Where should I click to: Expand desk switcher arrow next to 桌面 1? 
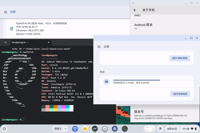coord(65,129)
